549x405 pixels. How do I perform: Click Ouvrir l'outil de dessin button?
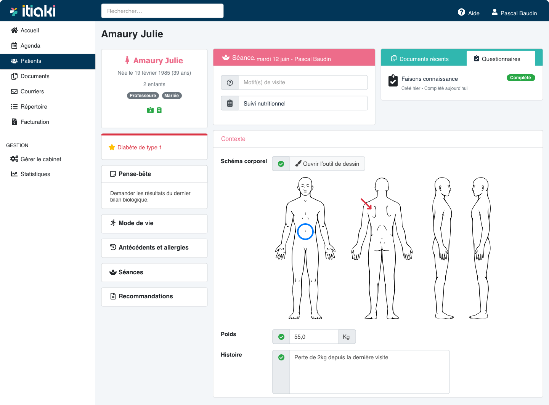coord(327,164)
